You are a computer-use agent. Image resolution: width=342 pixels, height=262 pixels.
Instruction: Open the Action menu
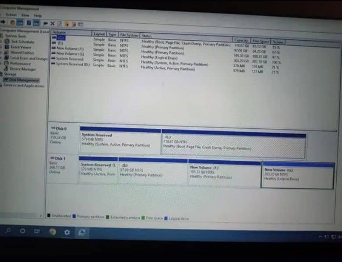coord(11,15)
